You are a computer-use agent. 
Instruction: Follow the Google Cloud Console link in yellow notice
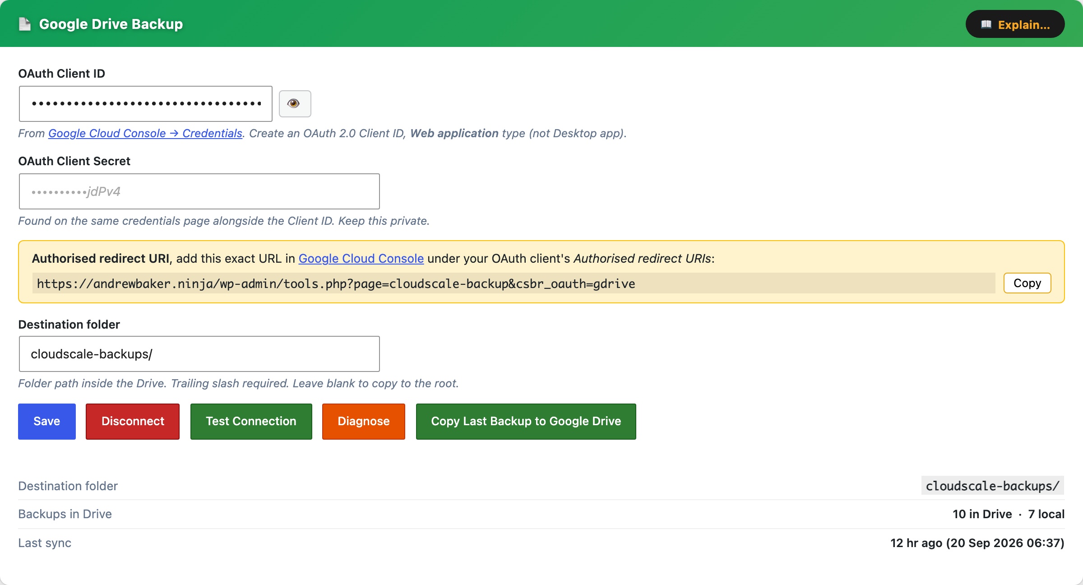coord(361,258)
